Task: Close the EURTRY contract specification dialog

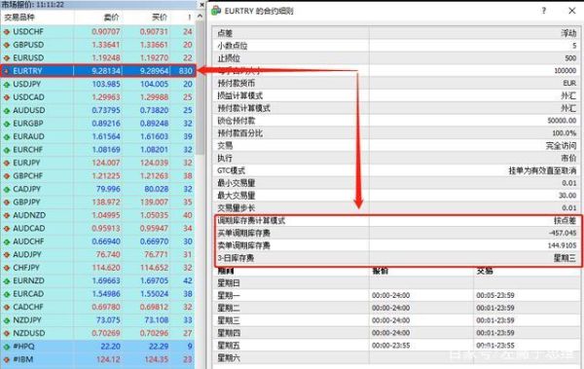Action: point(572,11)
